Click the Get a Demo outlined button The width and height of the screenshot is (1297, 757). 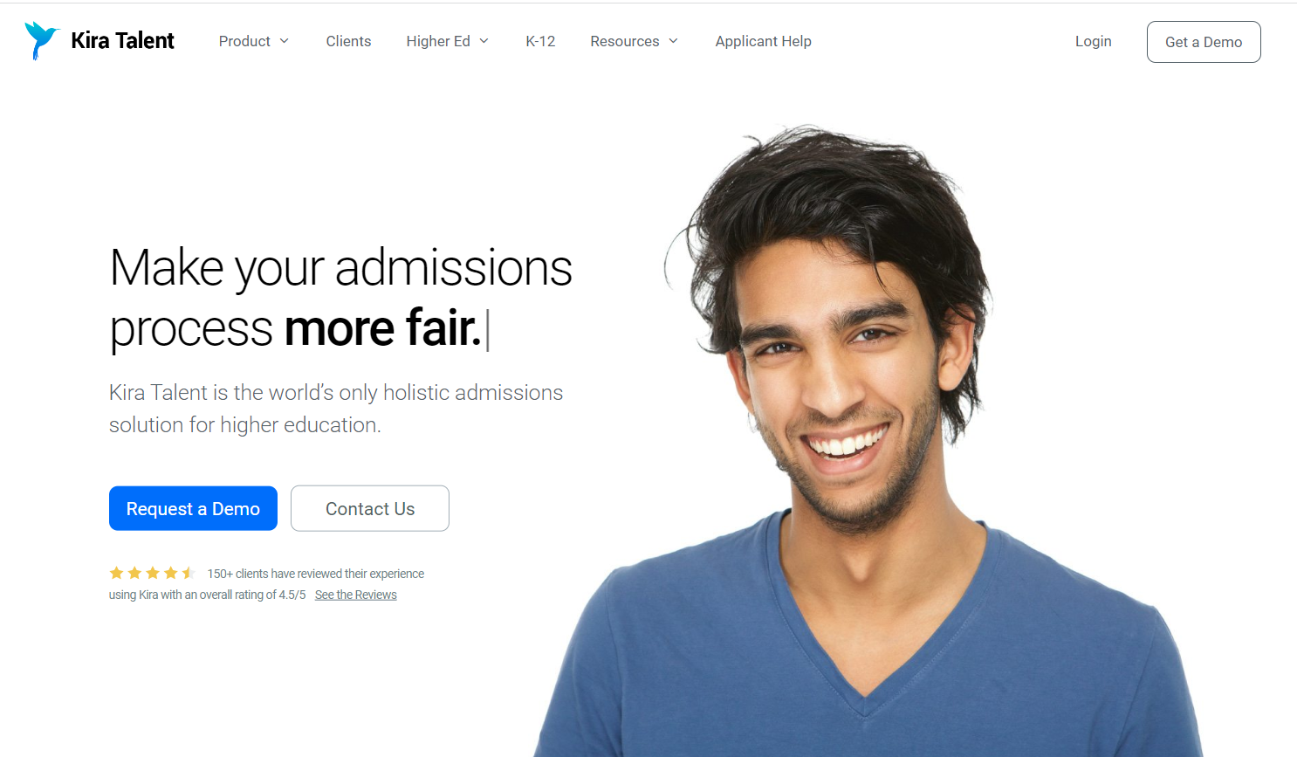[x=1204, y=42]
